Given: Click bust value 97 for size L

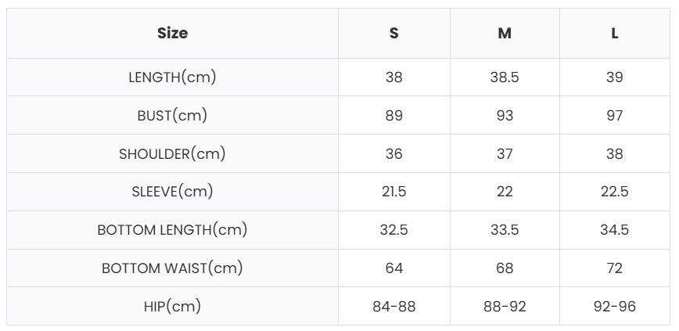Looking at the screenshot, I should (615, 116).
